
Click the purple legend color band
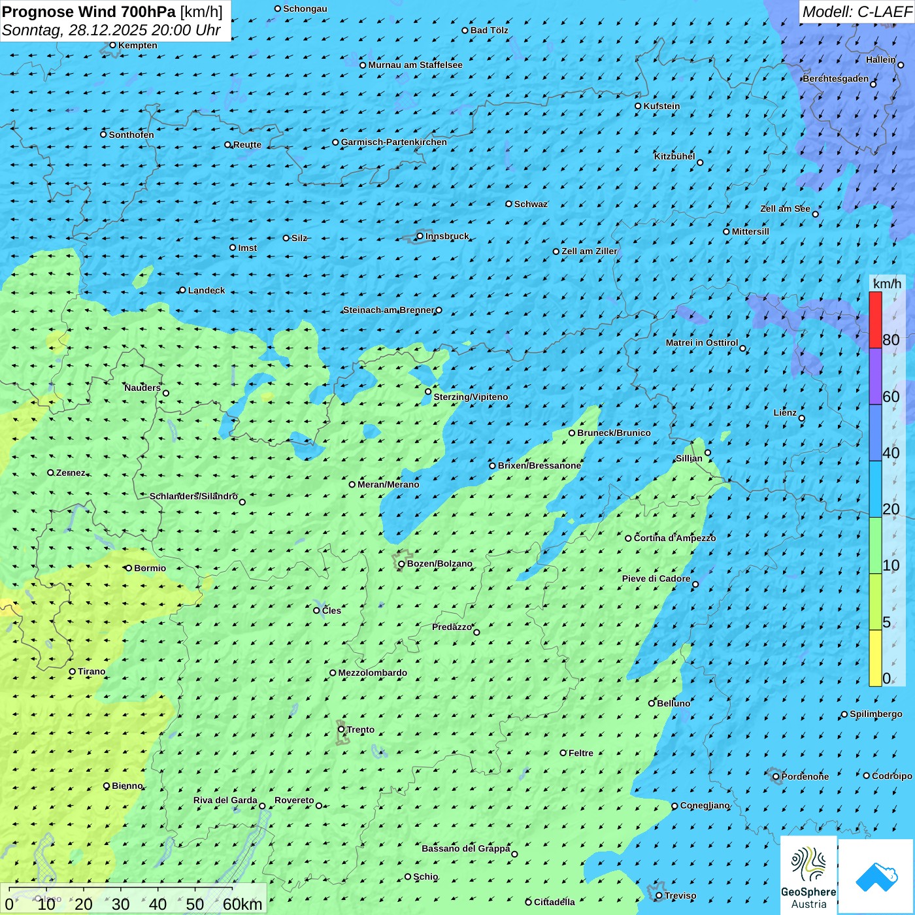point(875,376)
